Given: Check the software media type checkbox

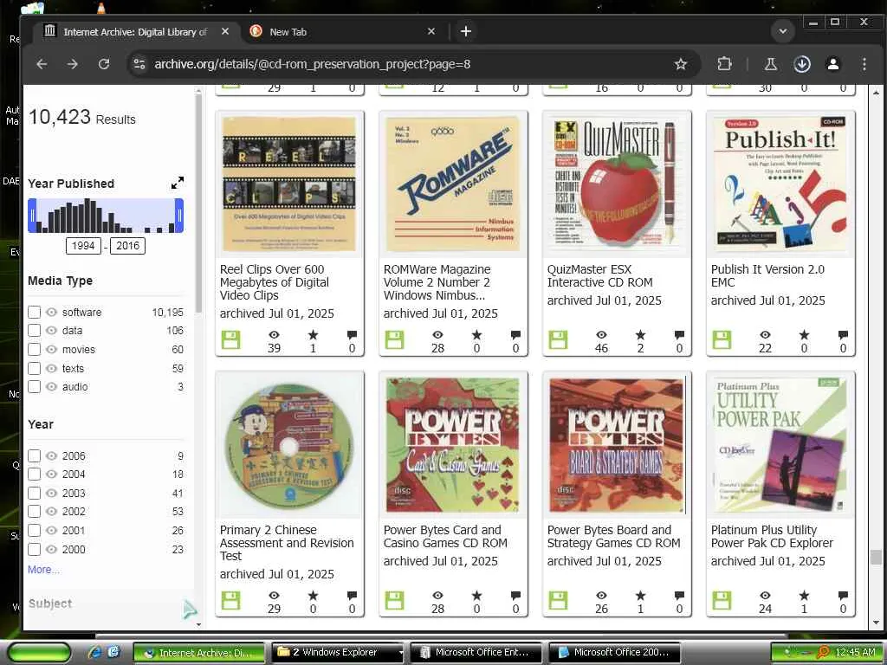Looking at the screenshot, I should (x=34, y=312).
